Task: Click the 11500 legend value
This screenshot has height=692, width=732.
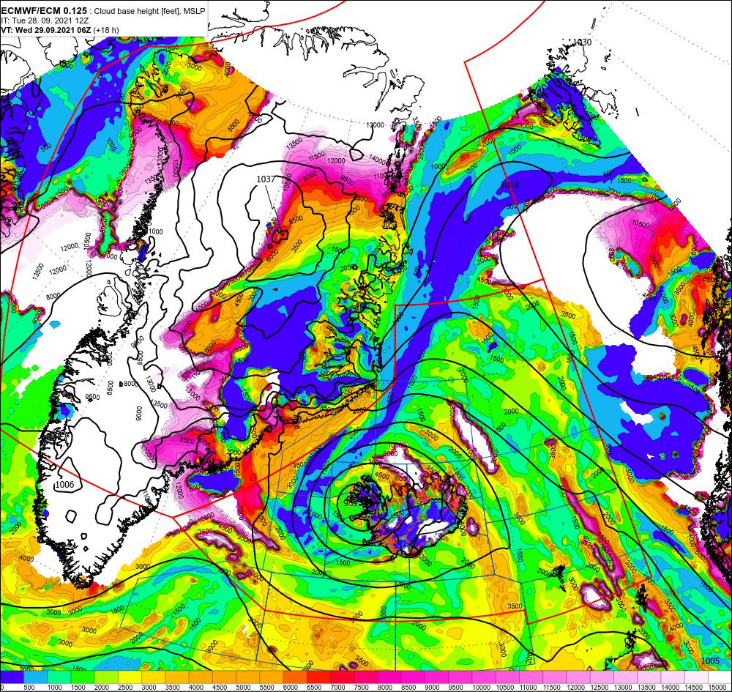Action: click(x=552, y=688)
